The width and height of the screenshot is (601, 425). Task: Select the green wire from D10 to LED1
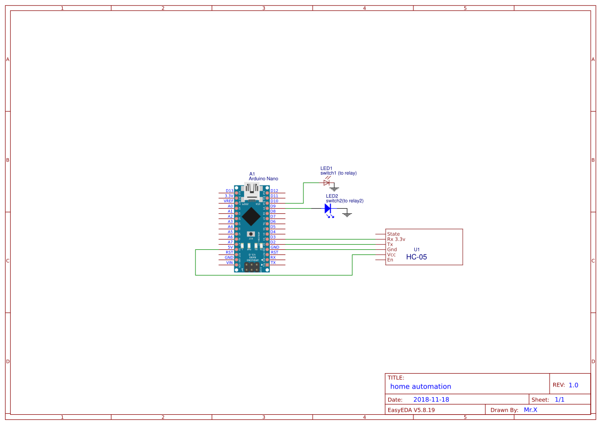coord(303,193)
